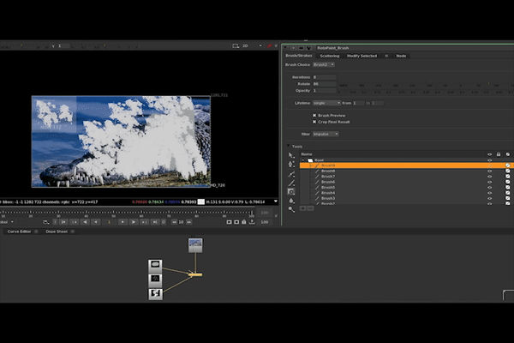Image resolution: width=514 pixels, height=343 pixels.
Task: Pick the blur droplet tool icon
Action: (292, 200)
